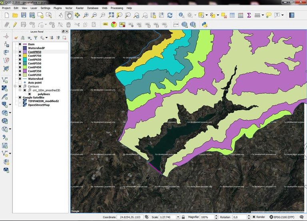Click the Save Project icon
The width and height of the screenshot is (307, 221).
tap(24, 15)
